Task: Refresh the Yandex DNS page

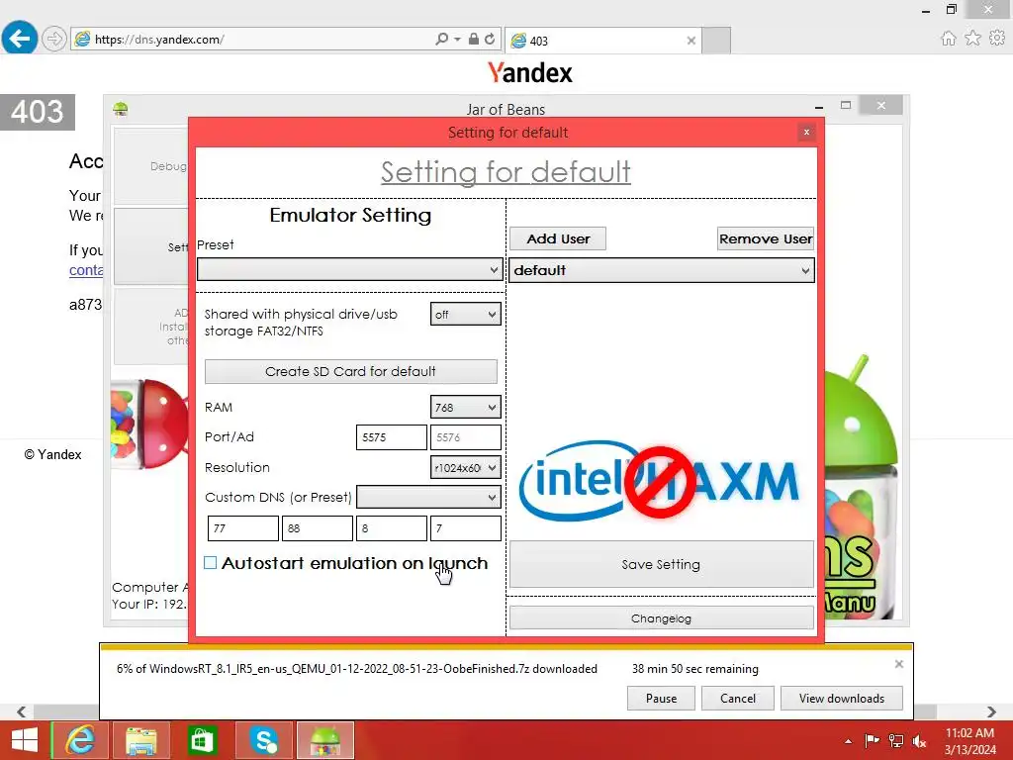Action: pos(490,40)
